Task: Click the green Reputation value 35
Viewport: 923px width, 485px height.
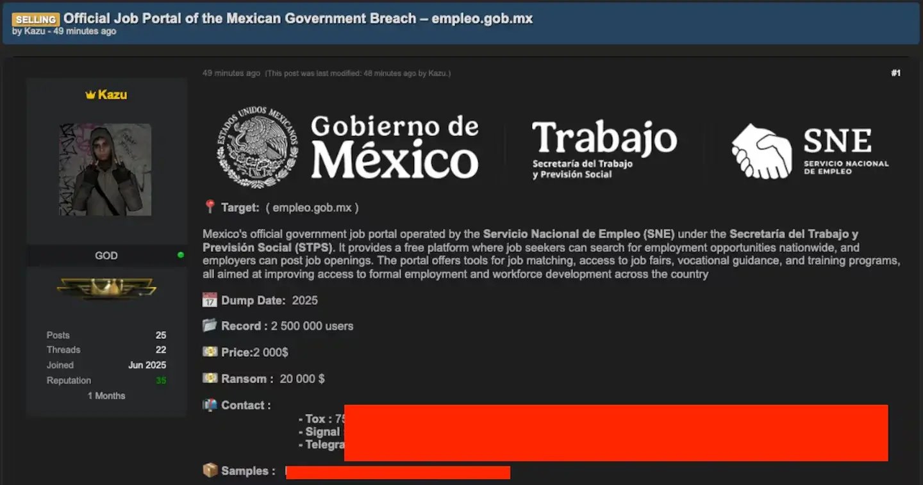Action: [161, 381]
